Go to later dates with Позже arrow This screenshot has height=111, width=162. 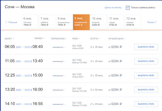[x=151, y=22]
